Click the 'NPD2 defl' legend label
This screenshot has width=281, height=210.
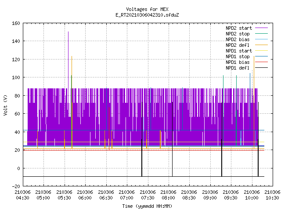click(x=238, y=45)
